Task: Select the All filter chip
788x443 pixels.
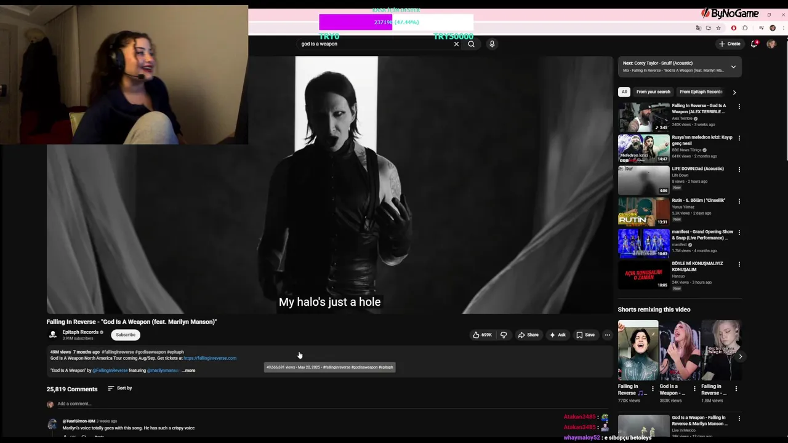Action: (x=624, y=92)
